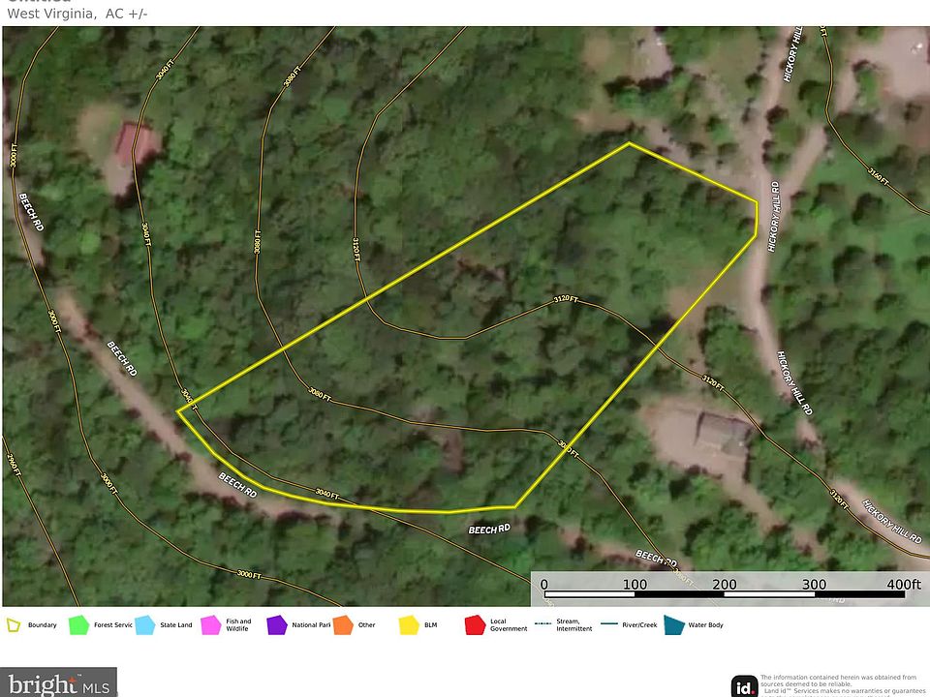
Task: Click the yellow BLM legend icon
Action: 409,625
